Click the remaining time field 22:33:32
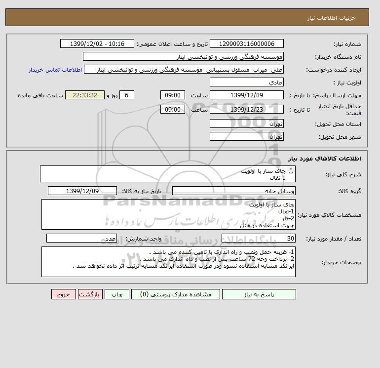The image size is (380, 368). [85, 95]
